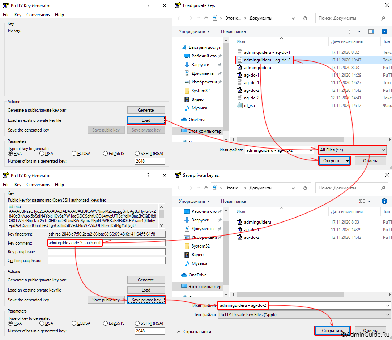Image resolution: width=392 pixels, height=340 pixels.
Task: Open Conversions menu in the No key window
Action: pos(38,15)
